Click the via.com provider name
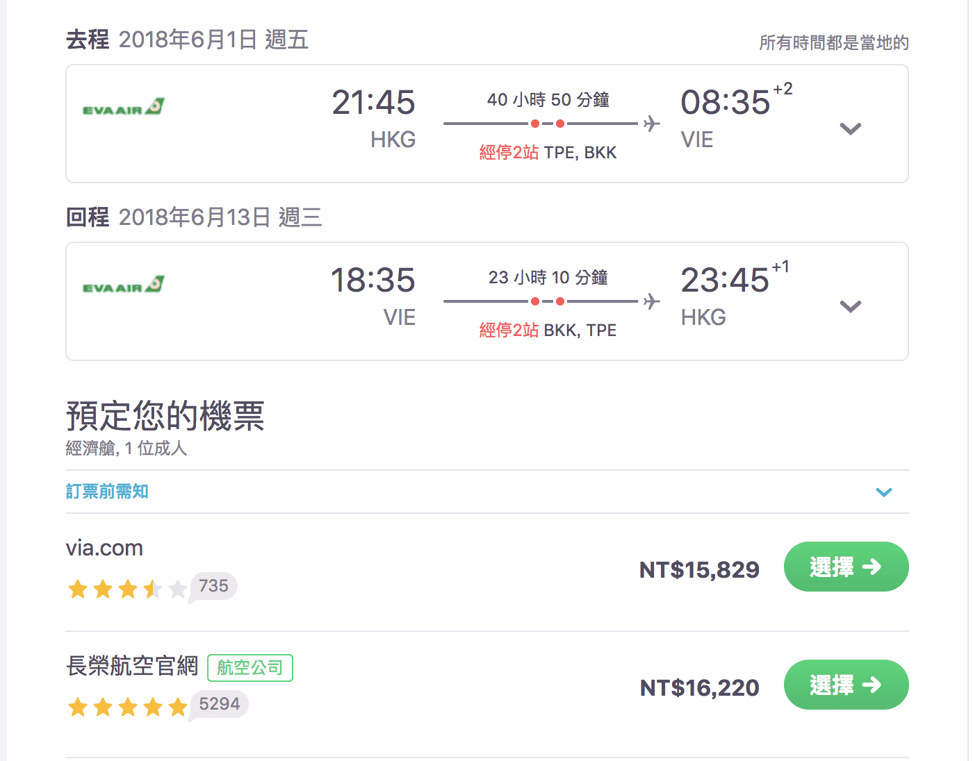This screenshot has height=761, width=973. pos(104,548)
